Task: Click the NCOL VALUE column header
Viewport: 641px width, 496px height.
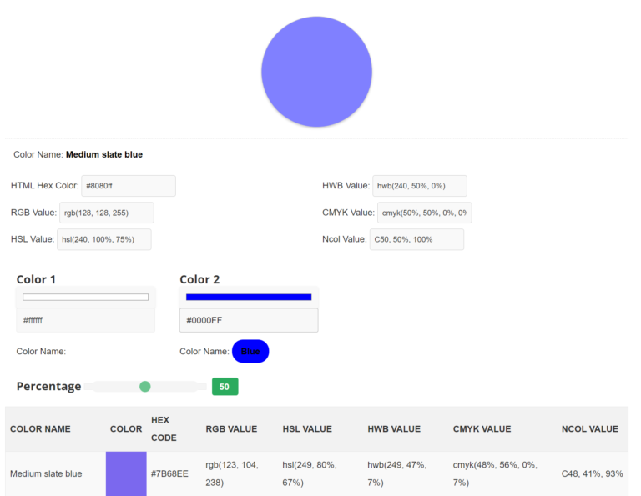Action: pos(590,429)
